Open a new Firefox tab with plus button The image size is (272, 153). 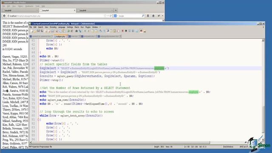[x=116, y=10]
